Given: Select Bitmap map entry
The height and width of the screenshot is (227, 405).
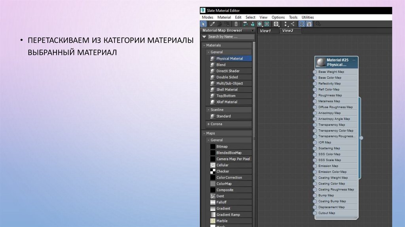Looking at the screenshot, I should click(x=231, y=146).
